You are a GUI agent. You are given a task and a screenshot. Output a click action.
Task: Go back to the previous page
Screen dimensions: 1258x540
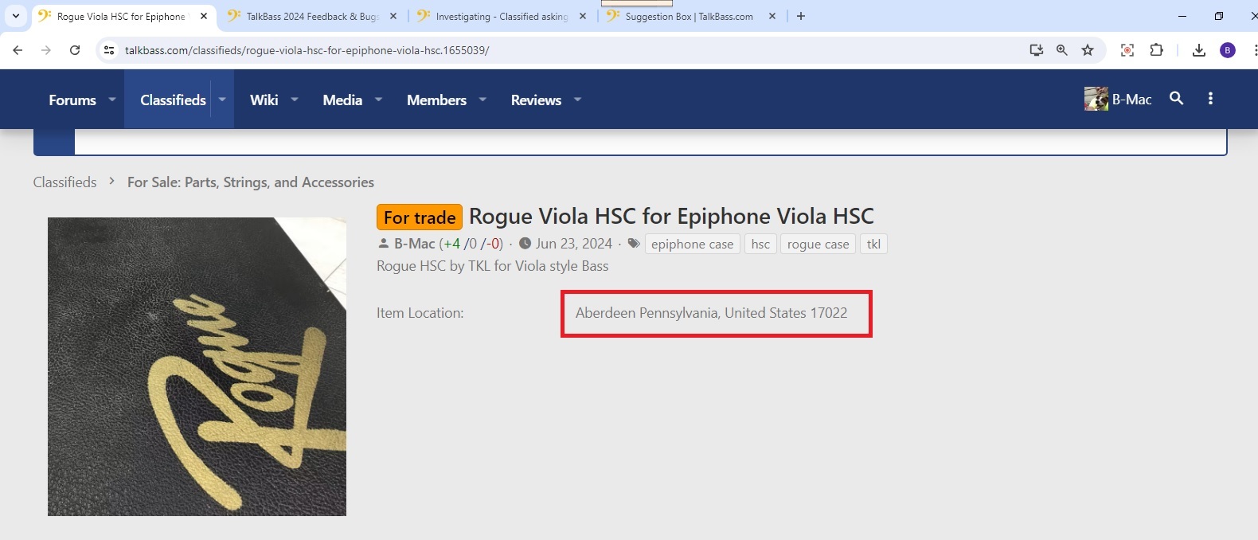tap(18, 50)
